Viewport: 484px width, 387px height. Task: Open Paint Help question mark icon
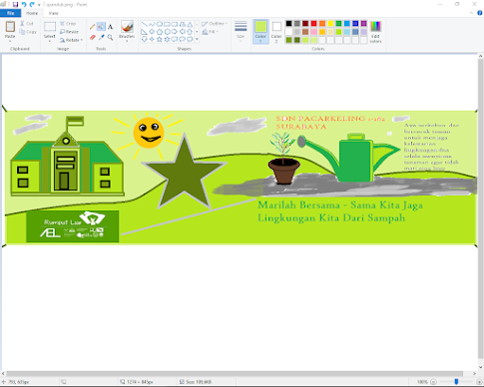pos(480,13)
